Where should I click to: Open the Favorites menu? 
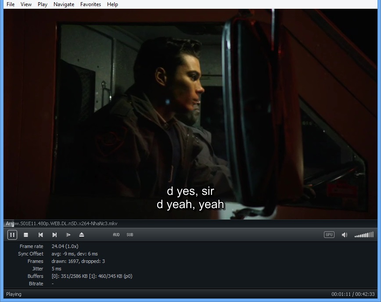pos(90,4)
